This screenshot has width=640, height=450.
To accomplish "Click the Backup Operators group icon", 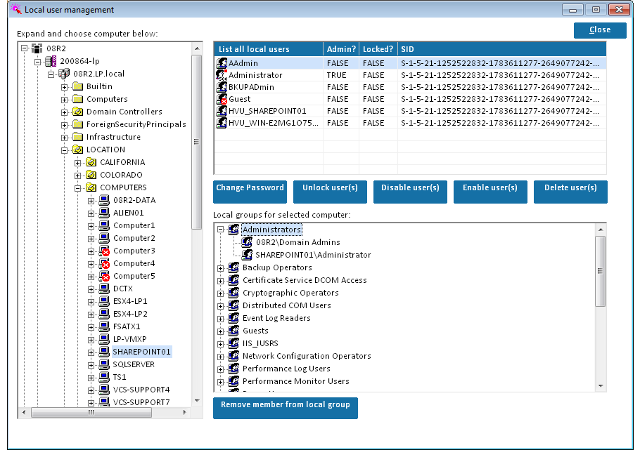I will pyautogui.click(x=233, y=267).
